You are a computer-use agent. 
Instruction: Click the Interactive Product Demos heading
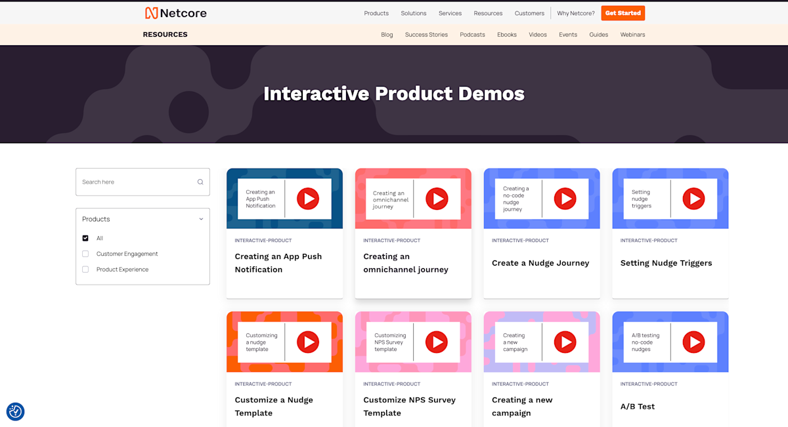(394, 94)
